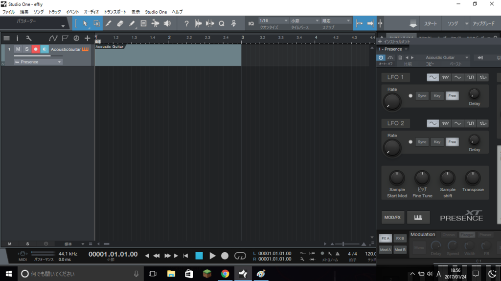This screenshot has width=501, height=281.
Task: Click the LFO 1 Rate knob
Action: click(x=392, y=102)
